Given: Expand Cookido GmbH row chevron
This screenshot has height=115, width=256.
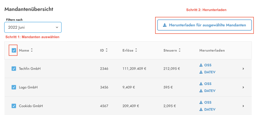Looking at the screenshot, I should [x=243, y=106].
